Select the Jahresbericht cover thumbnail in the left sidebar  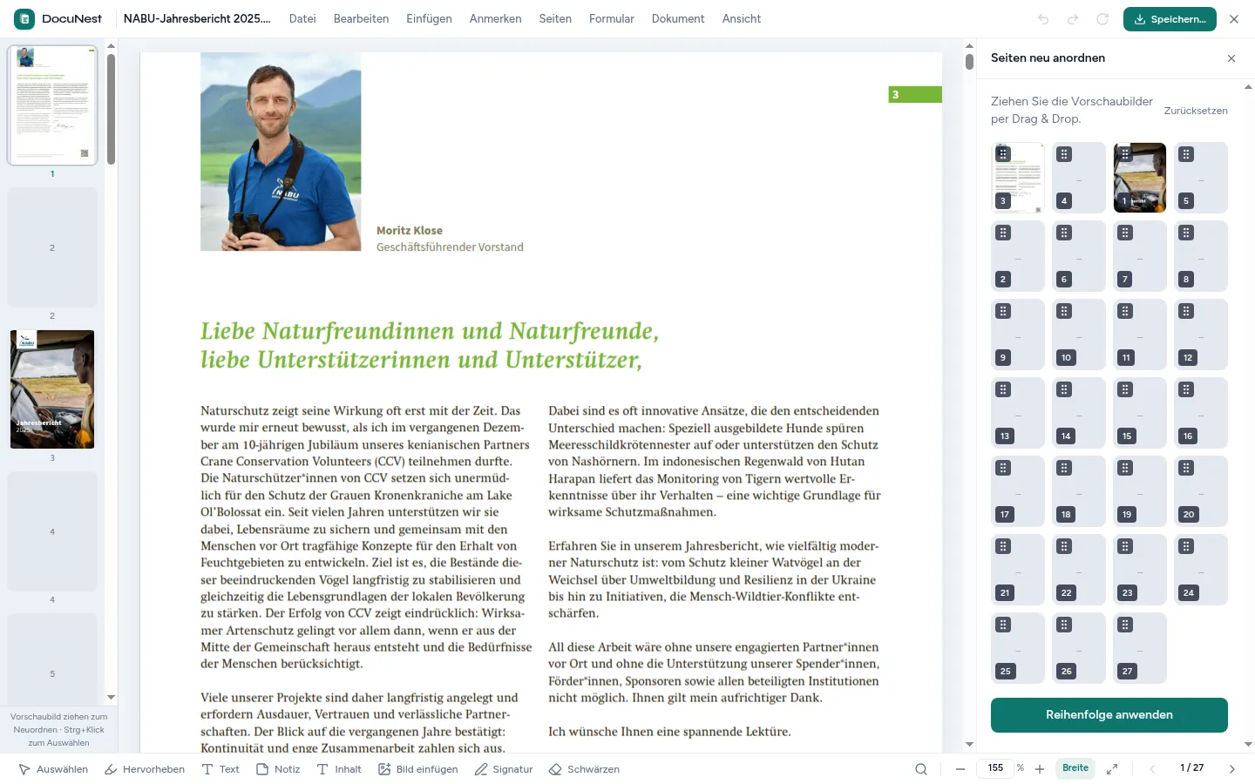[52, 389]
